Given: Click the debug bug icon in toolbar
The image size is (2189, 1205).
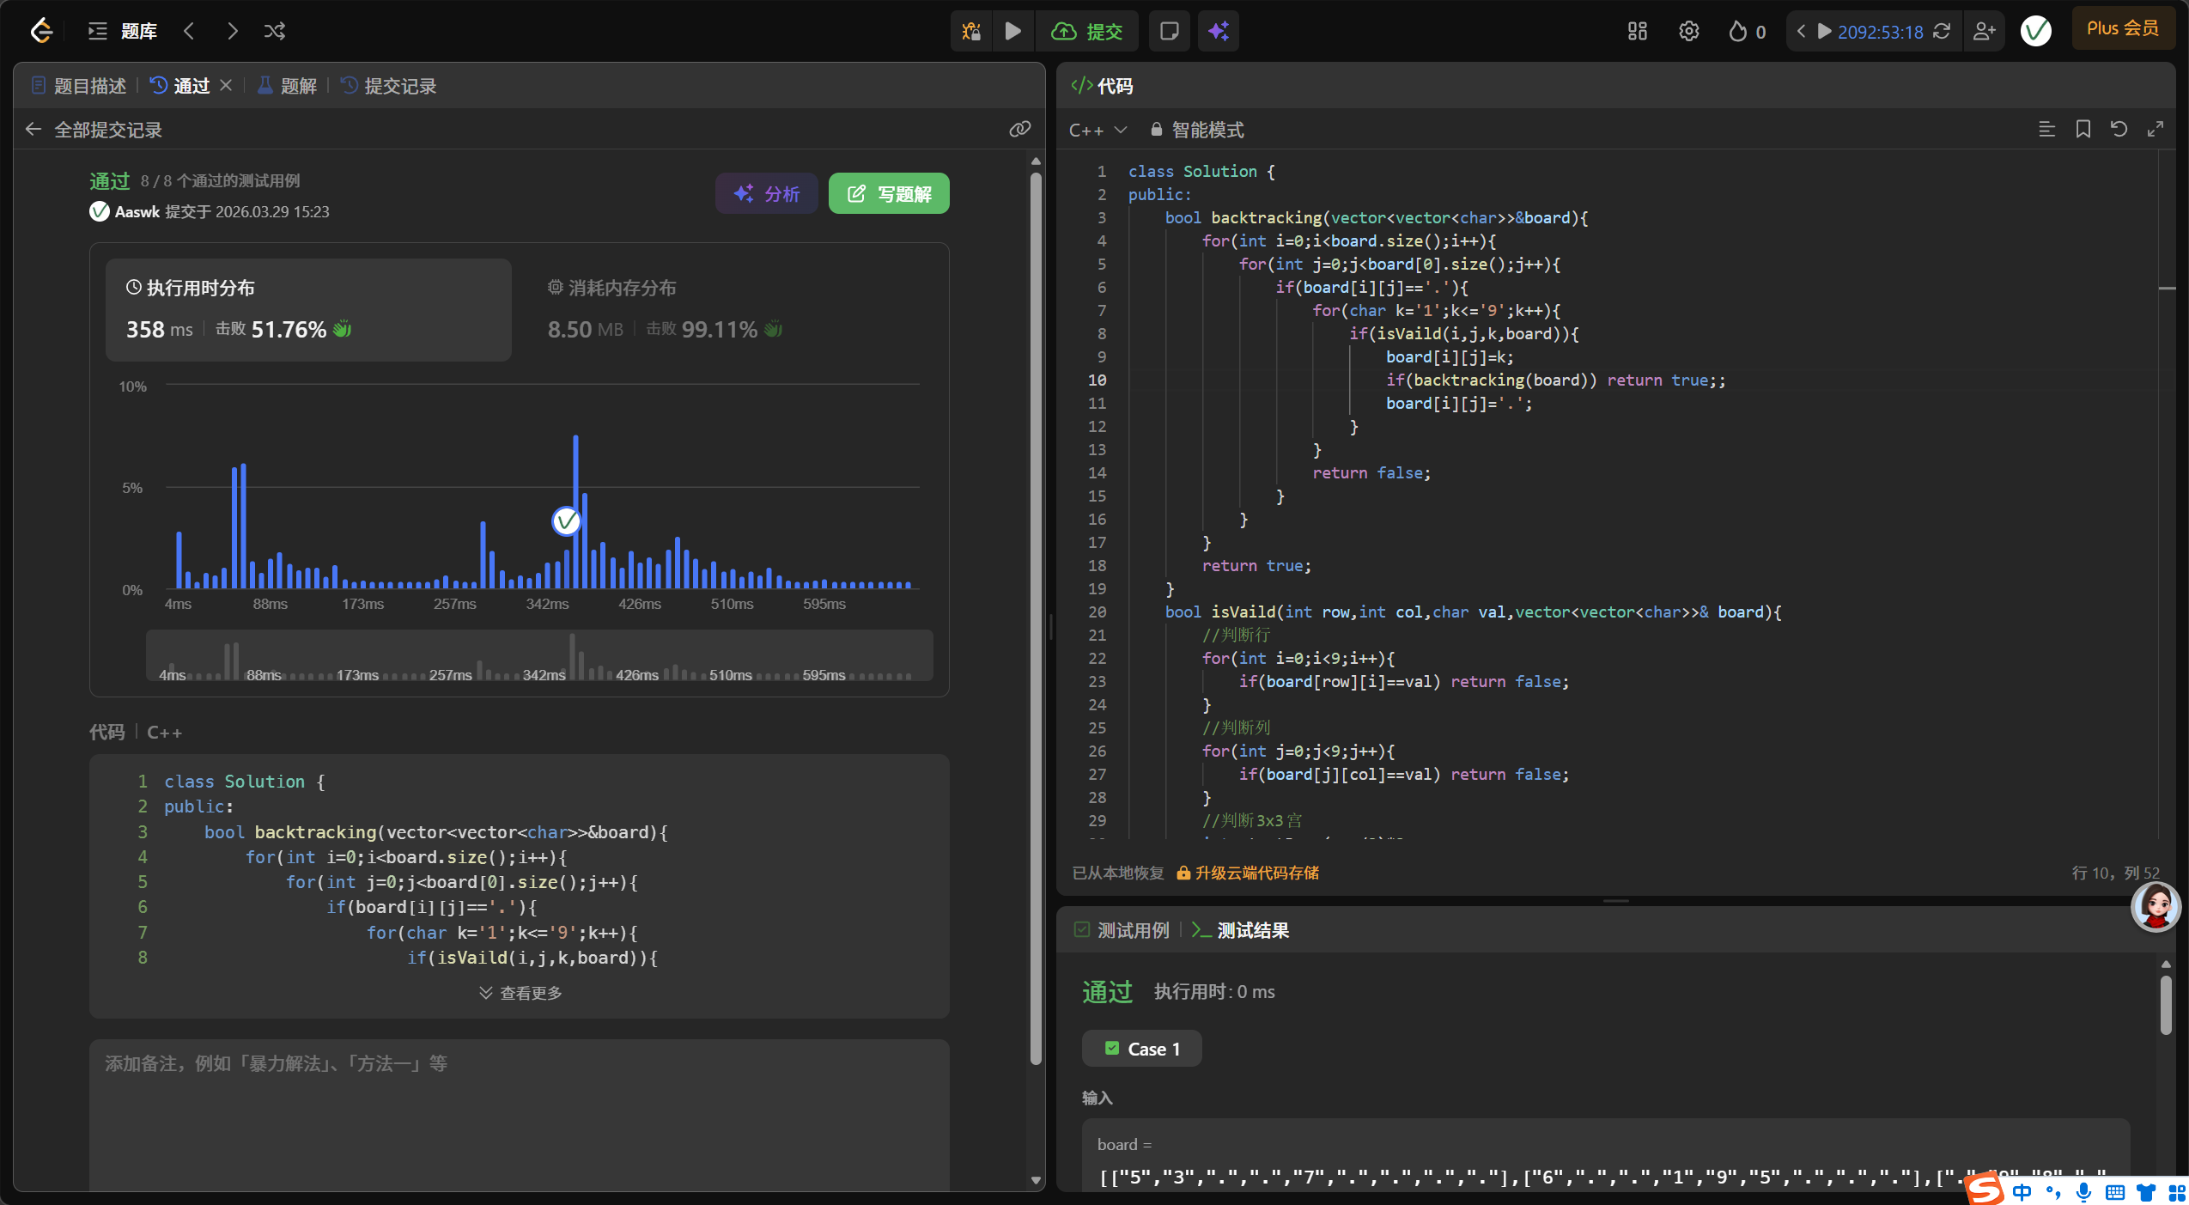Looking at the screenshot, I should pyautogui.click(x=971, y=32).
